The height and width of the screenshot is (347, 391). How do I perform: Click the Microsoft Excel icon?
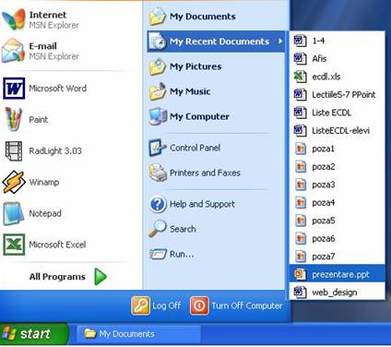point(14,245)
